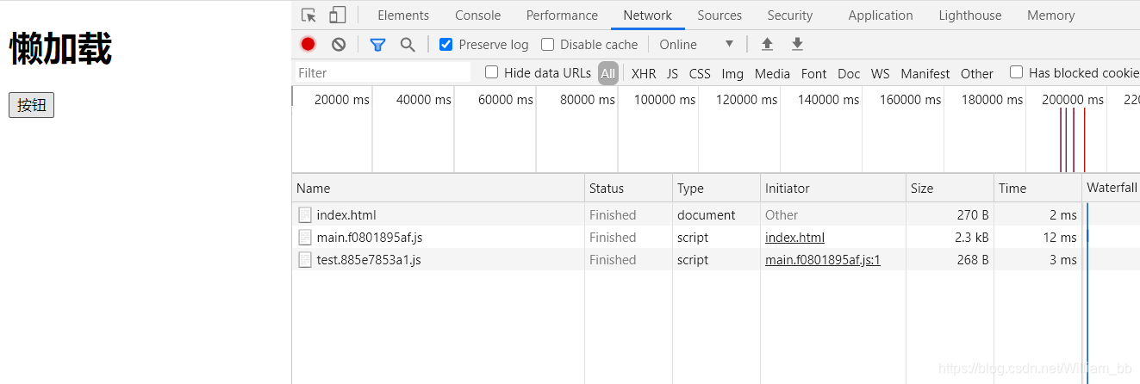Open the Sources tab
The height and width of the screenshot is (384, 1140).
pos(720,15)
